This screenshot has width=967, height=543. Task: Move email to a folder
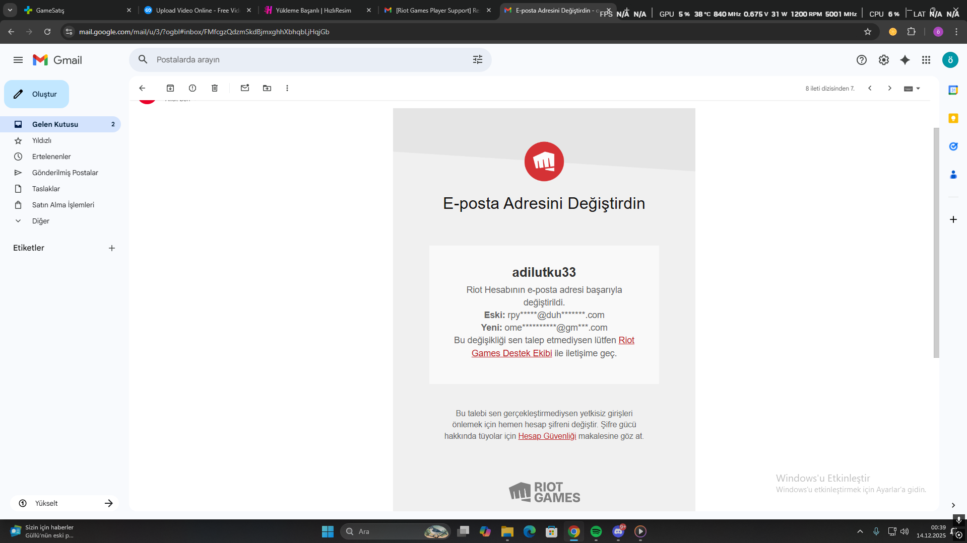[267, 88]
